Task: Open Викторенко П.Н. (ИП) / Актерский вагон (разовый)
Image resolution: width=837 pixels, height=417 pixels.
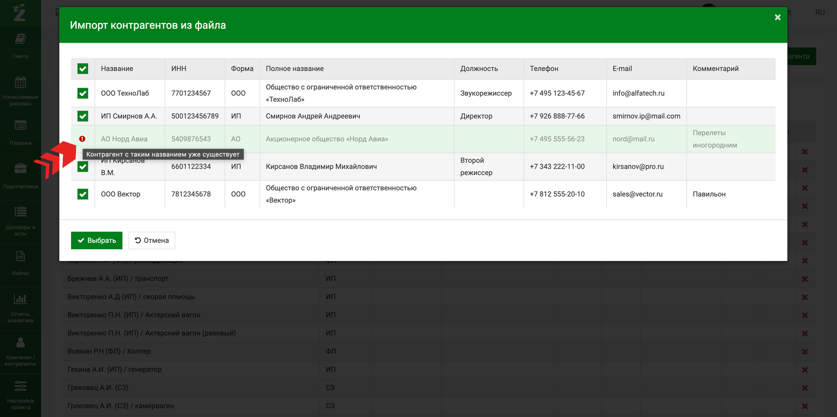Action: [x=151, y=333]
